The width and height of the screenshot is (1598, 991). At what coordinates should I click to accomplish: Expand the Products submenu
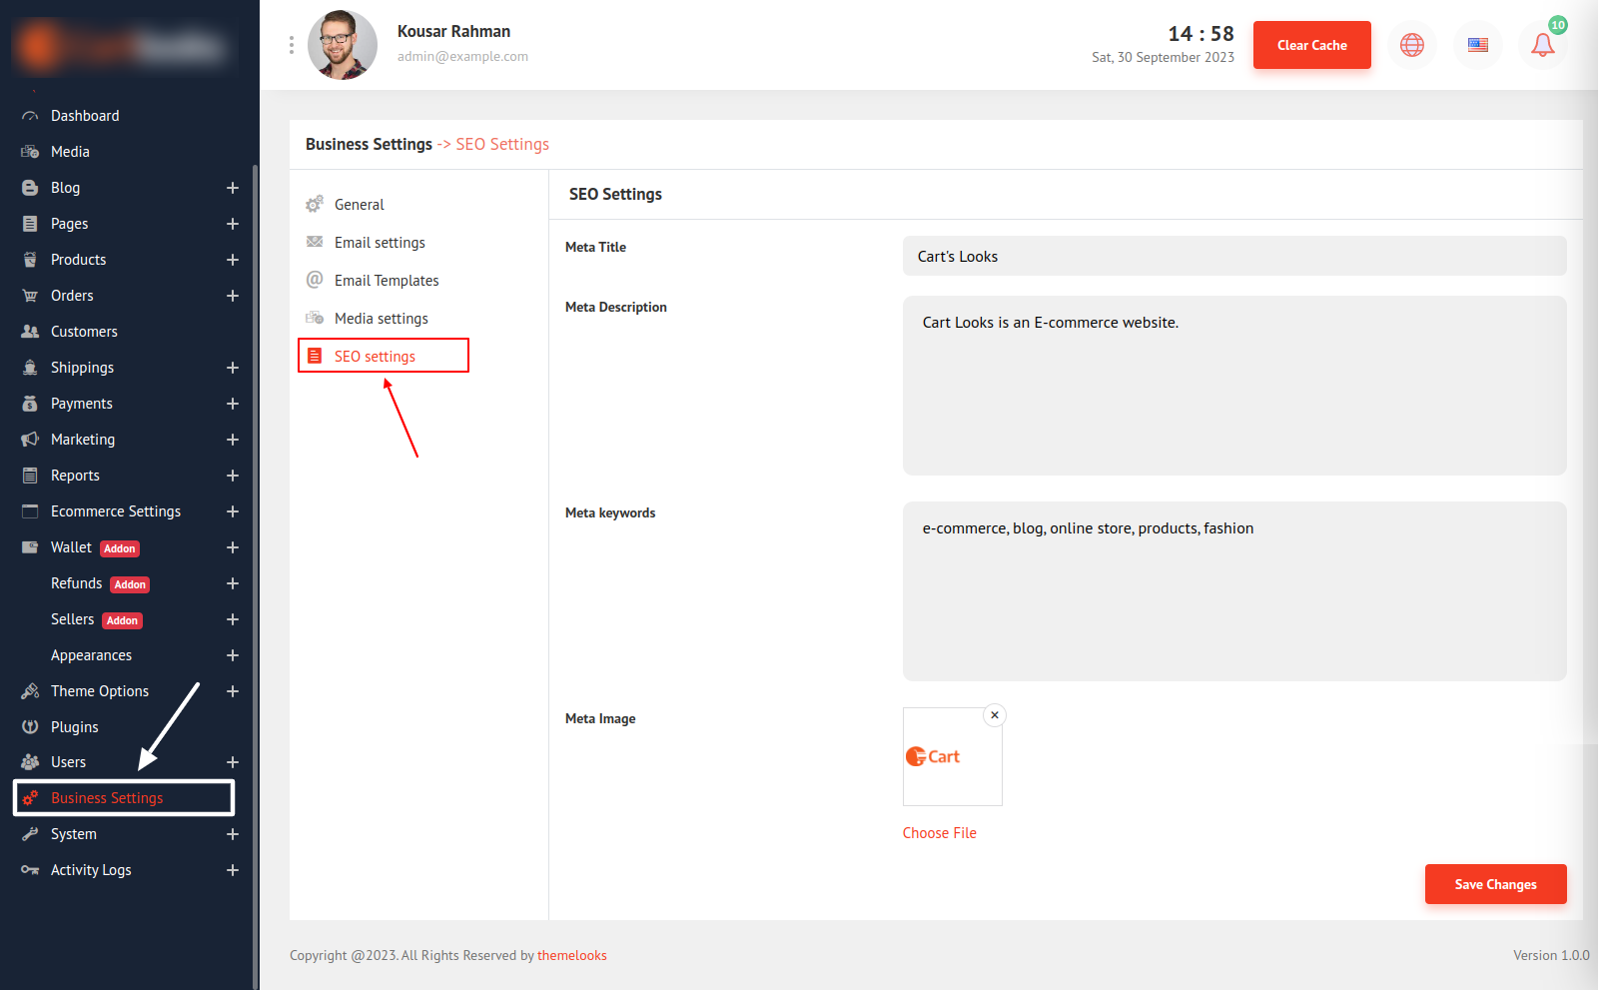click(232, 260)
